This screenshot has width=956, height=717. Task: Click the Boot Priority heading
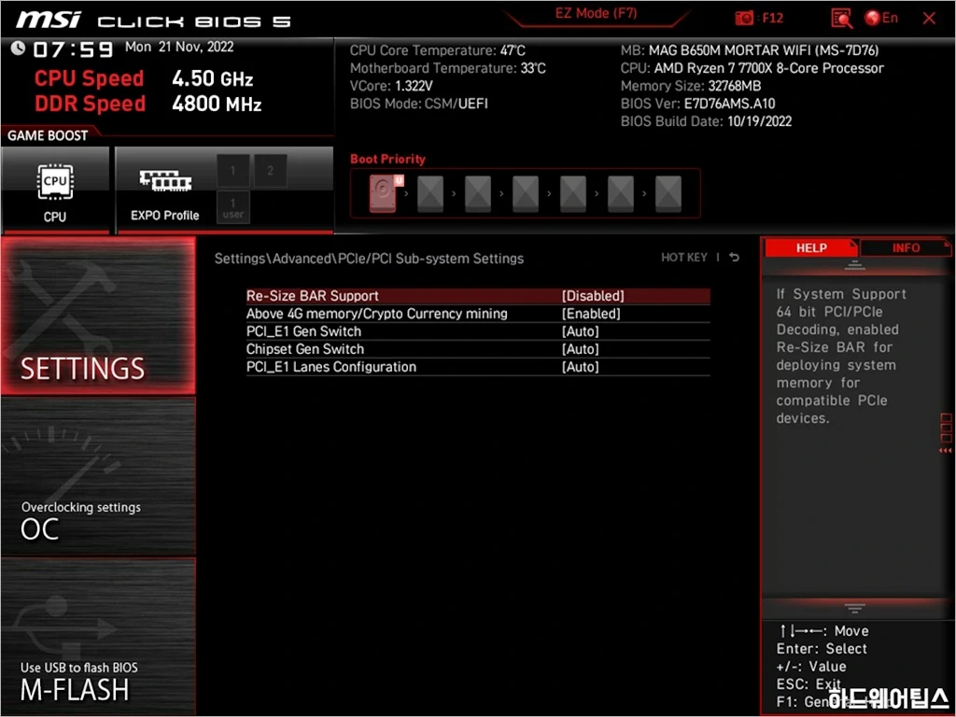coord(387,159)
